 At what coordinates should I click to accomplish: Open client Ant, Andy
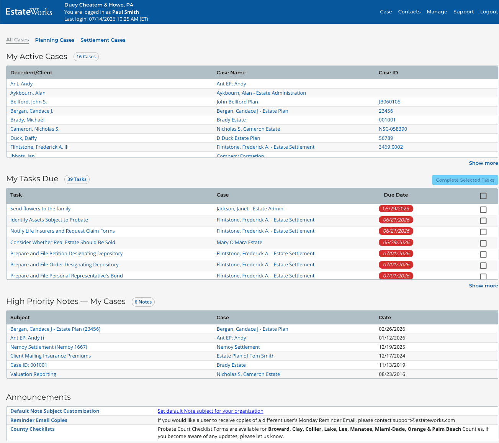click(x=21, y=84)
